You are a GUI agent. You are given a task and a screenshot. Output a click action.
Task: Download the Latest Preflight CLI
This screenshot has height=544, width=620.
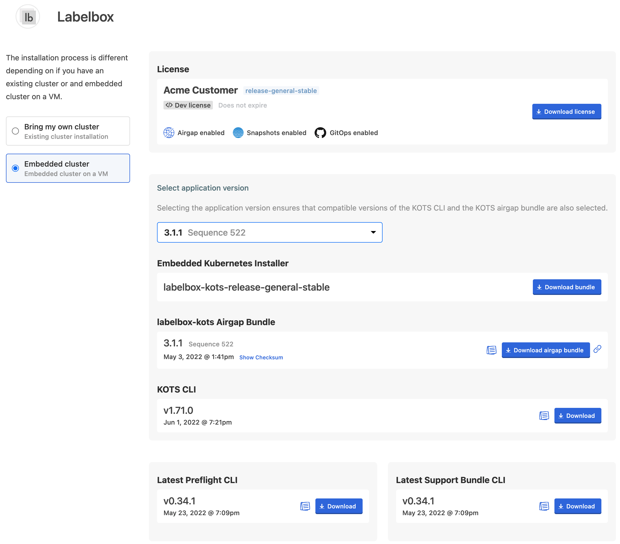[x=339, y=506]
